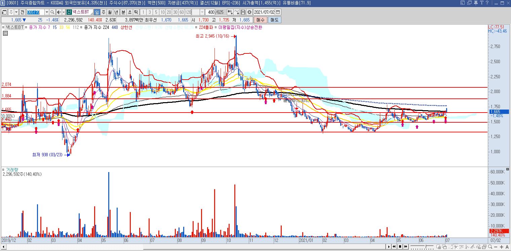Click the stock code input field 065170
The image size is (511, 251).
(35, 12)
